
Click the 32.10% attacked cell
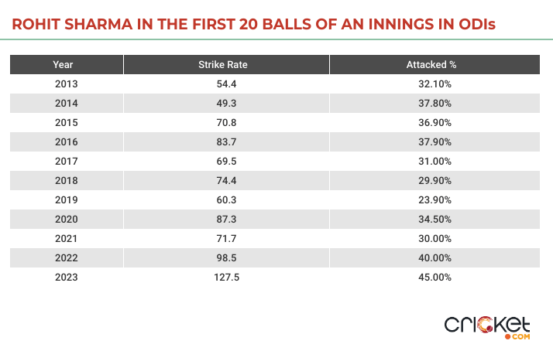[x=429, y=83]
